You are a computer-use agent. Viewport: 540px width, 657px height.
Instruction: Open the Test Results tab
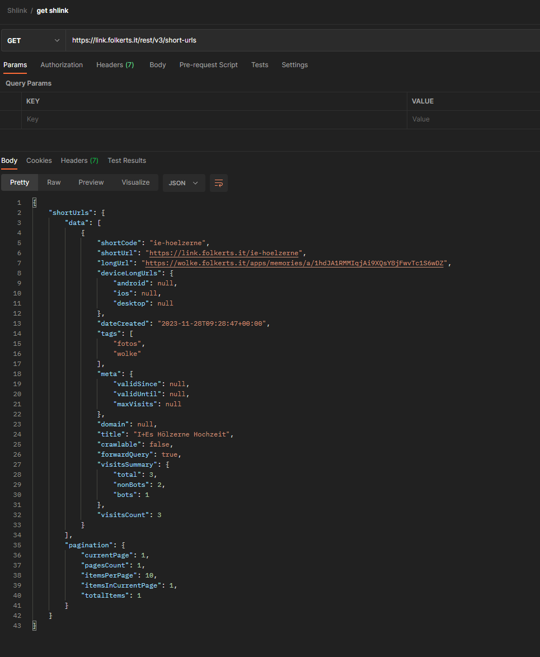(126, 161)
